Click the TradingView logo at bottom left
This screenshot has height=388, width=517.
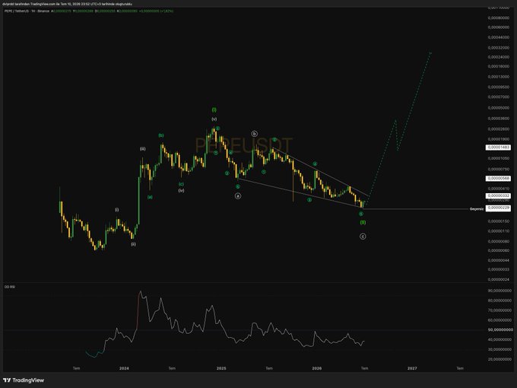click(x=24, y=380)
